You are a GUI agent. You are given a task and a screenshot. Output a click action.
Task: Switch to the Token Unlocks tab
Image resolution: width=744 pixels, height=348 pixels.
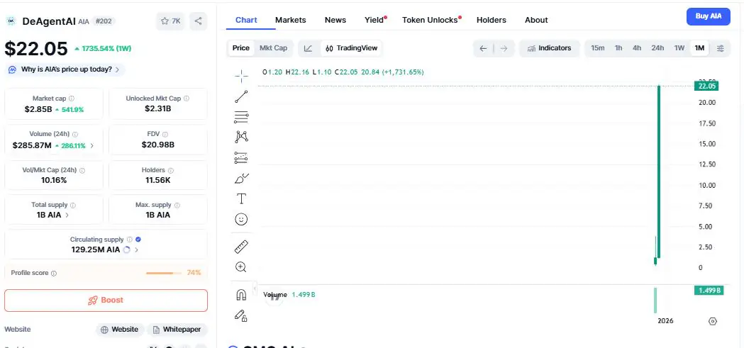point(431,20)
